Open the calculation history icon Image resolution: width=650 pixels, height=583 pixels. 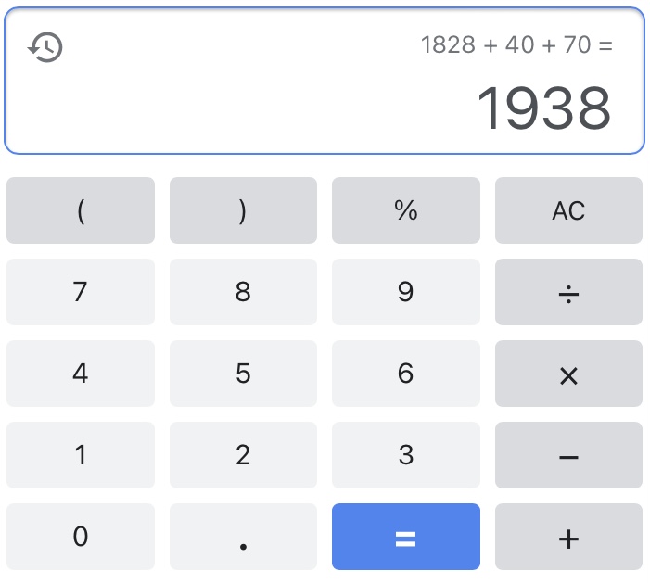pyautogui.click(x=45, y=46)
